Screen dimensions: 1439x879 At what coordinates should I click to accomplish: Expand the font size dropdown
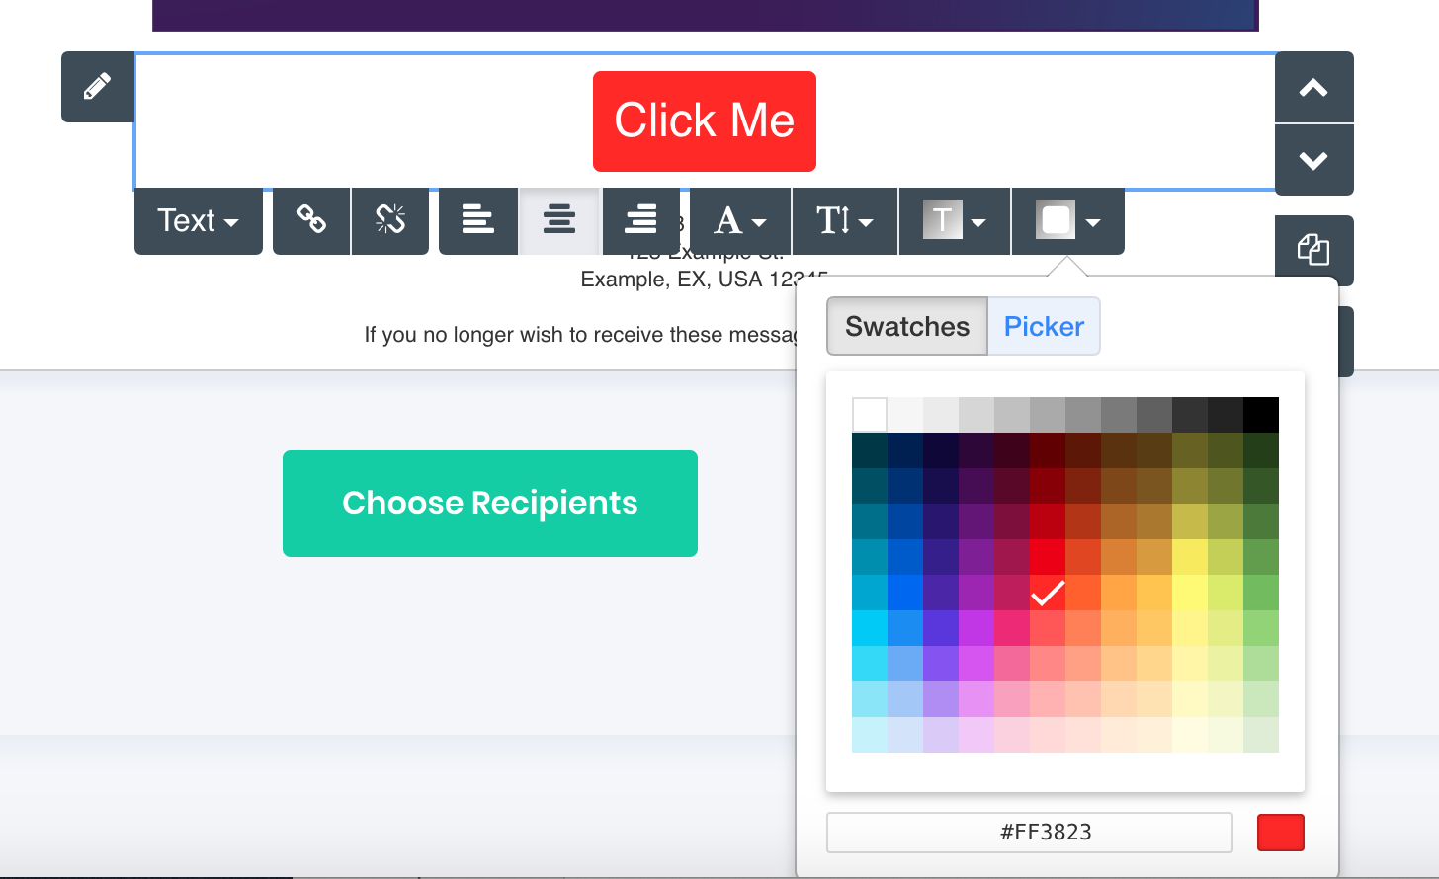click(x=845, y=220)
